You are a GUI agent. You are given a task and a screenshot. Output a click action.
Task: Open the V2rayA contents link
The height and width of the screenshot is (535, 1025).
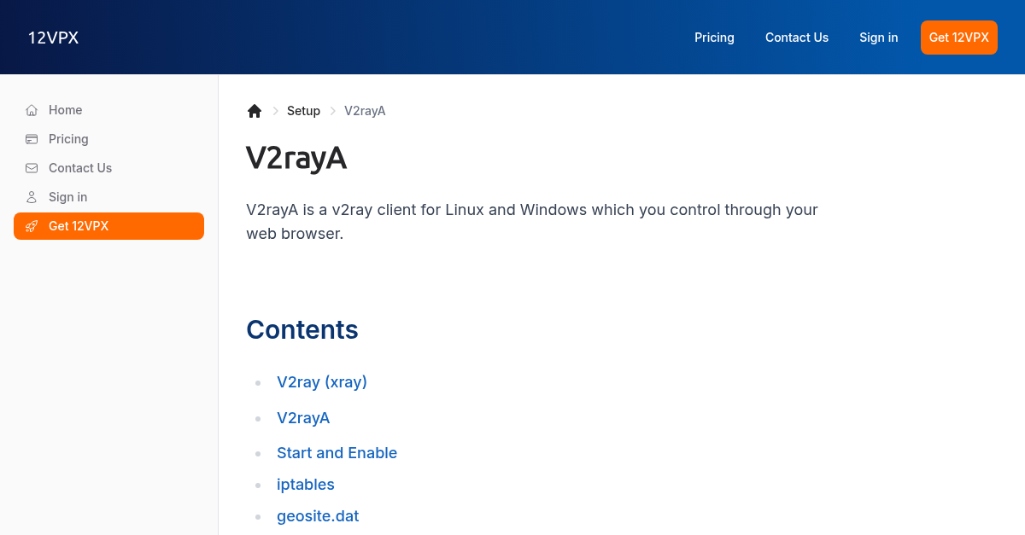303,418
